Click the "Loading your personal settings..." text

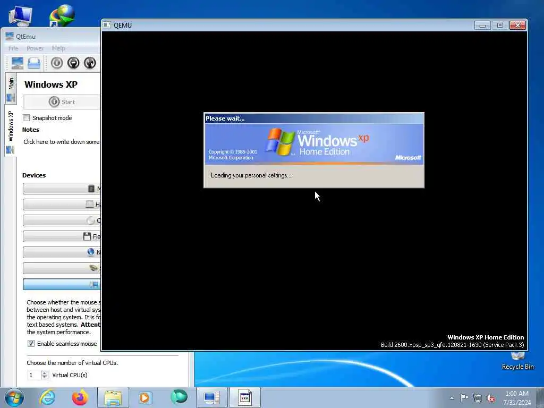point(251,175)
